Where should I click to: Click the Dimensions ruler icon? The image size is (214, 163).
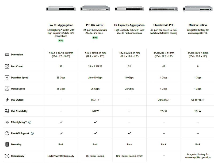pos(7,55)
